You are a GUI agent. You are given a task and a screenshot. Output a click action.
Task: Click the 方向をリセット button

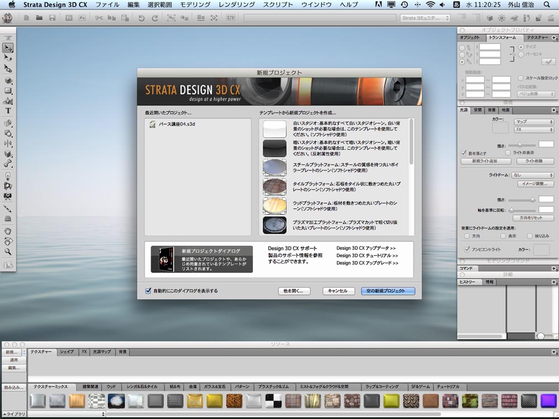tap(532, 218)
